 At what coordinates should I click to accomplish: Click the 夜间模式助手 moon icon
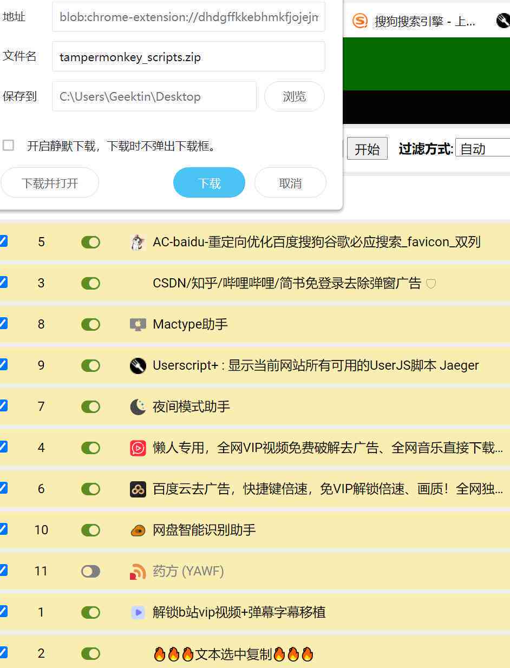138,407
